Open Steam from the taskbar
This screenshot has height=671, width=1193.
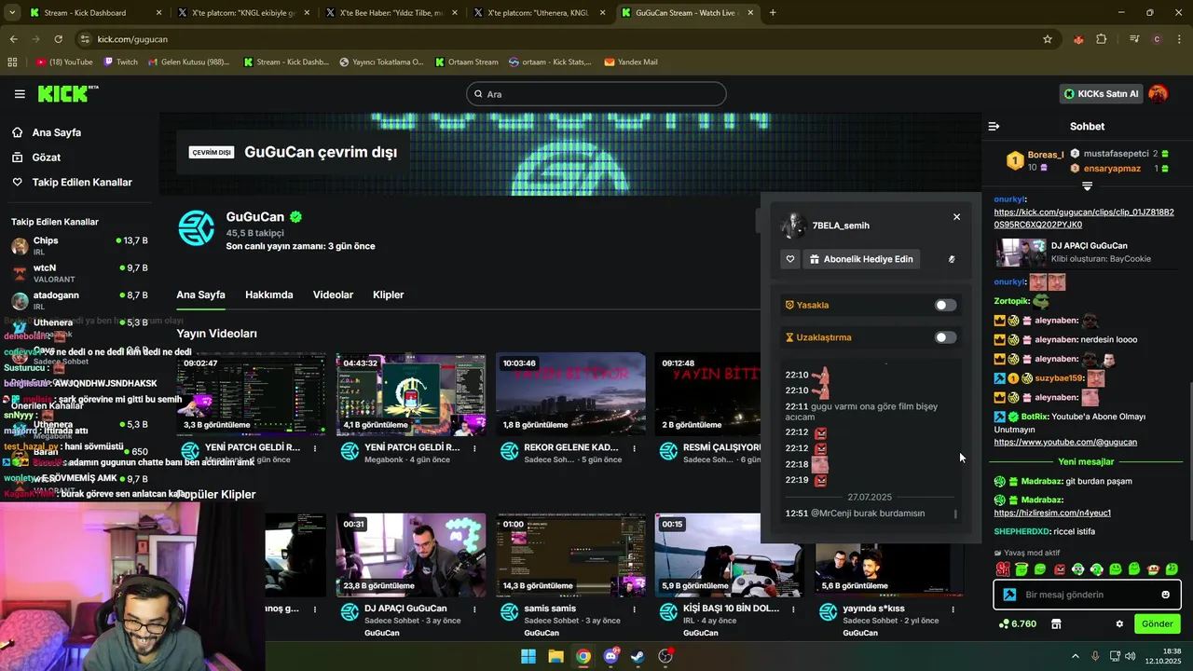pos(638,656)
